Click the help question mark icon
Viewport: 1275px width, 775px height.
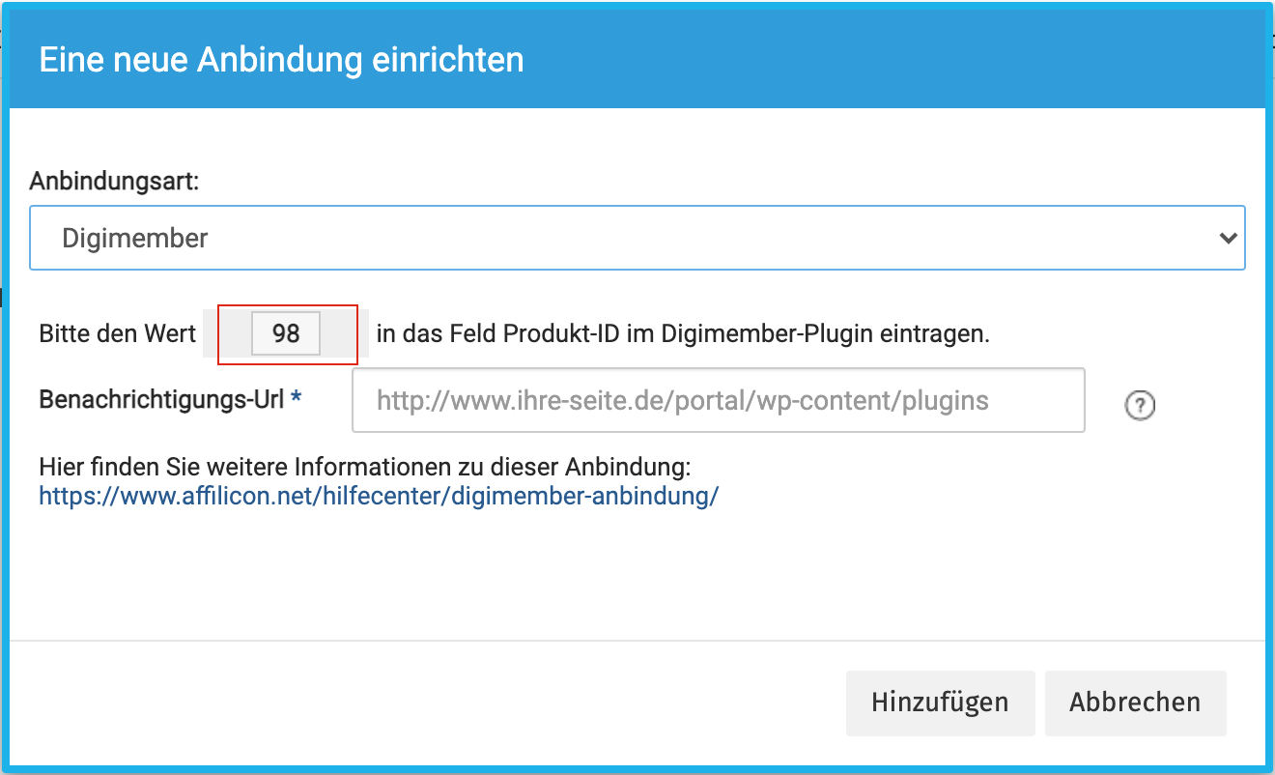click(x=1141, y=406)
